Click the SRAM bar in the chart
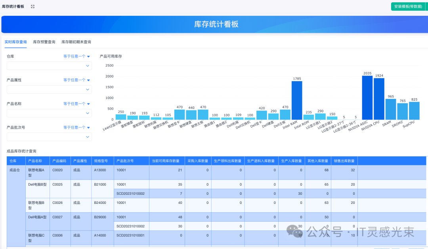This screenshot has width=428, height=249. tap(391, 109)
